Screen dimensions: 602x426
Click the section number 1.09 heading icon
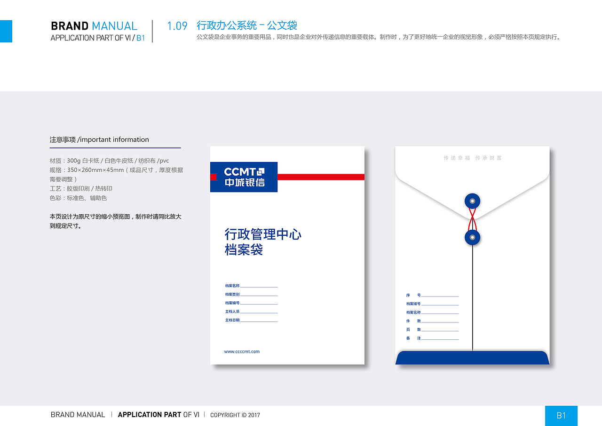point(176,25)
